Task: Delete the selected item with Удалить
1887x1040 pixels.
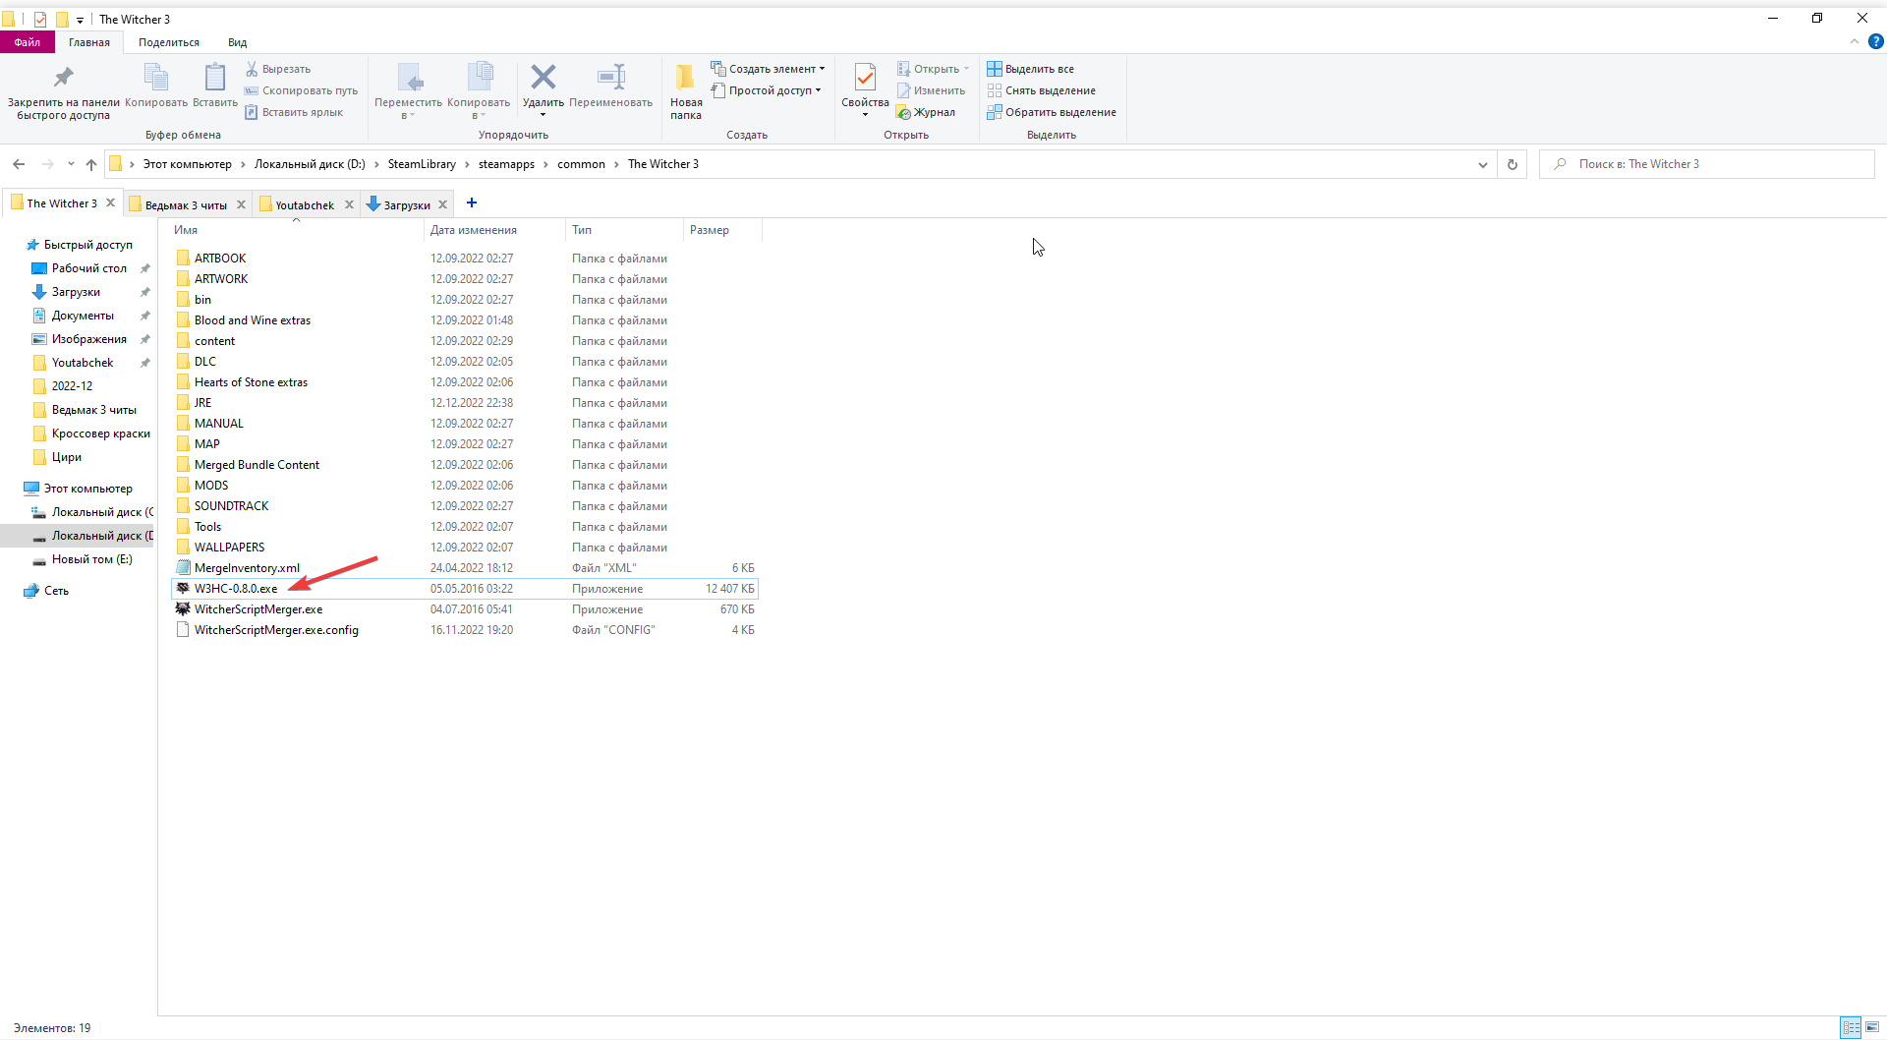Action: [543, 91]
